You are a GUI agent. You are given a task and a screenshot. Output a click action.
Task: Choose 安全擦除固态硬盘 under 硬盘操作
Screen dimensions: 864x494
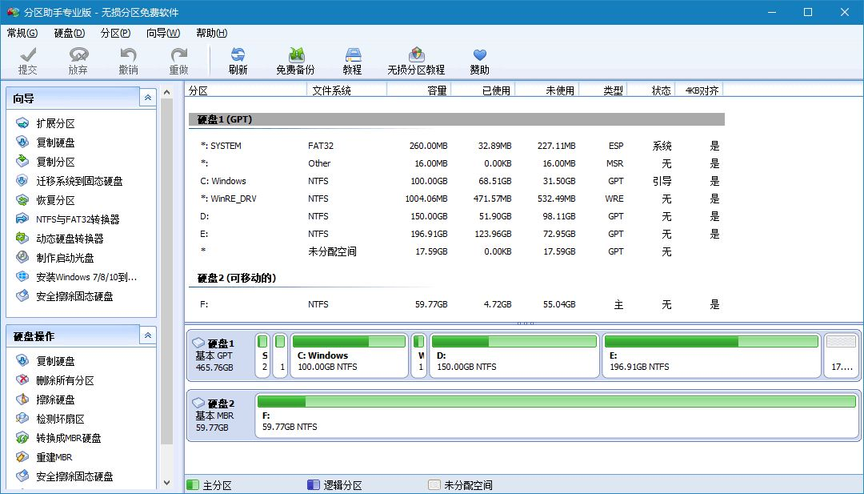coord(65,476)
